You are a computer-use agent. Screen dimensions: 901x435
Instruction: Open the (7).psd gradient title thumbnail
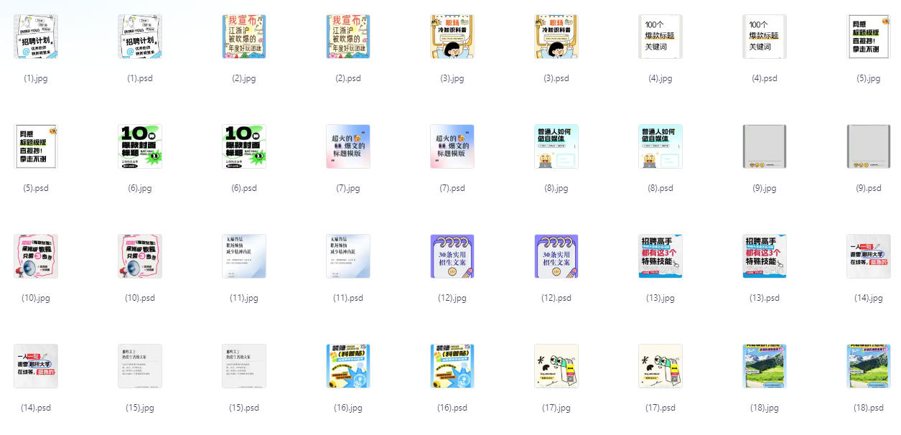click(x=452, y=146)
